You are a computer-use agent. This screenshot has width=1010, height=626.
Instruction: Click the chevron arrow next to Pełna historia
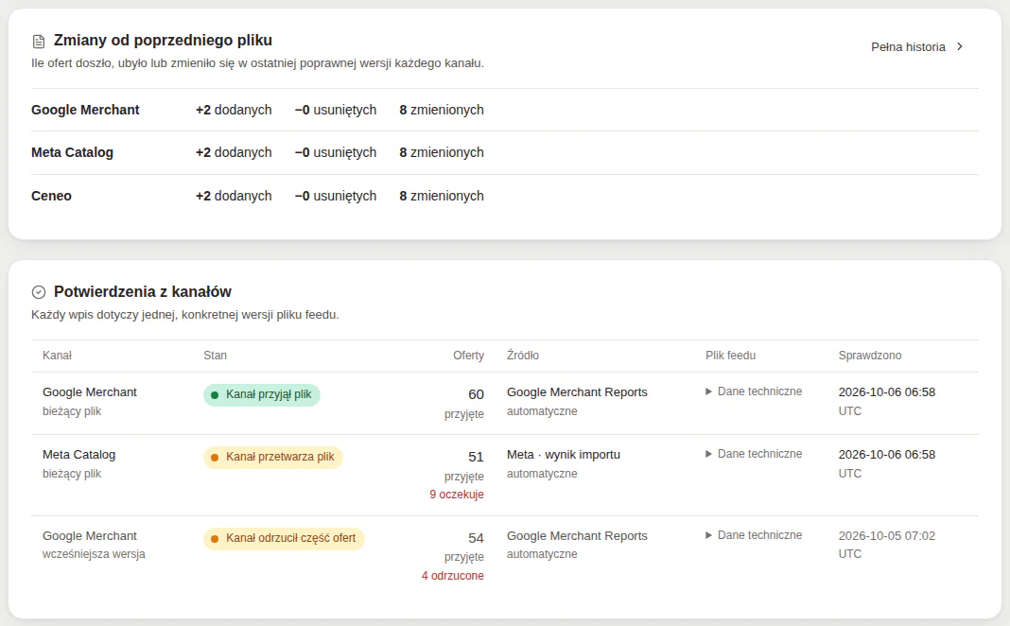tap(960, 46)
